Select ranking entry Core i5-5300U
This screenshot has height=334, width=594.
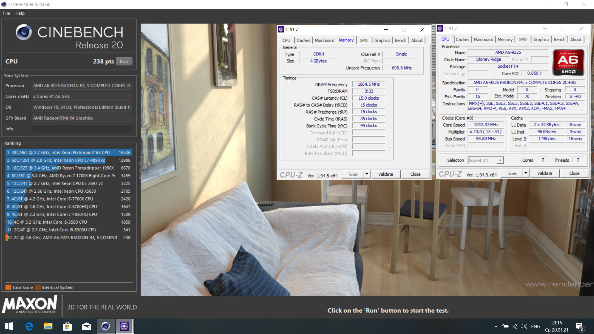(x=69, y=230)
